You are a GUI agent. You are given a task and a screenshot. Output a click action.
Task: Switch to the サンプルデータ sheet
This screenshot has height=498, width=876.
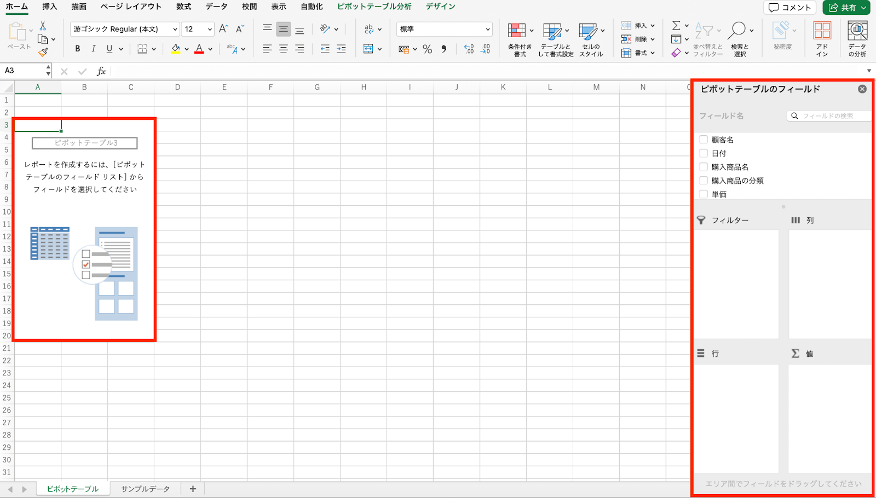coord(146,489)
